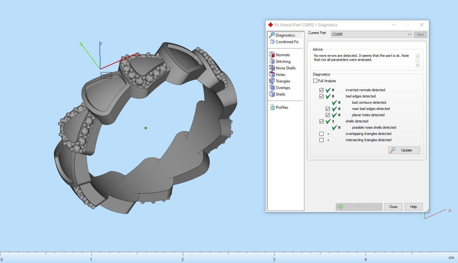Viewport: 458px width, 263px height.
Task: Click the Combined Fix cube icon
Action: pos(272,42)
